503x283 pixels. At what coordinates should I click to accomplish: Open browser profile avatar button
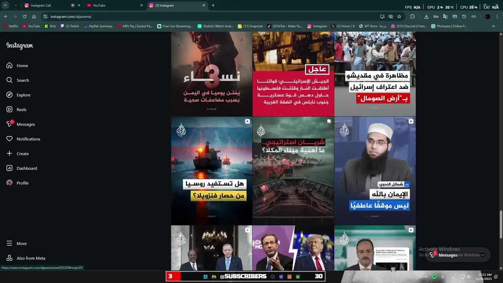click(x=488, y=17)
